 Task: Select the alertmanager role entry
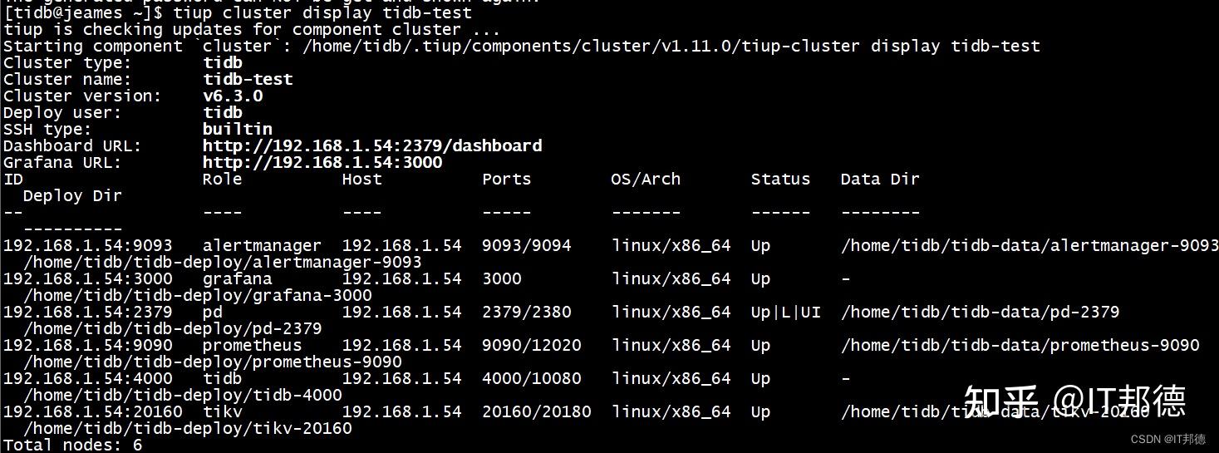261,246
